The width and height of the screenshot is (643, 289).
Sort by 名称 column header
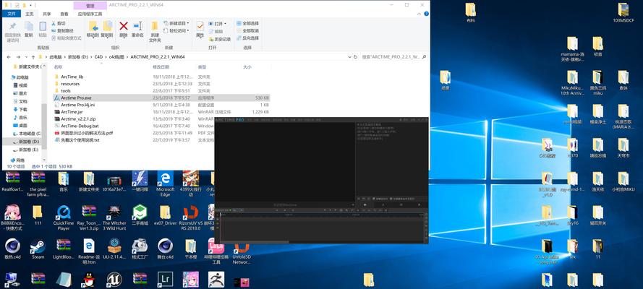point(59,66)
